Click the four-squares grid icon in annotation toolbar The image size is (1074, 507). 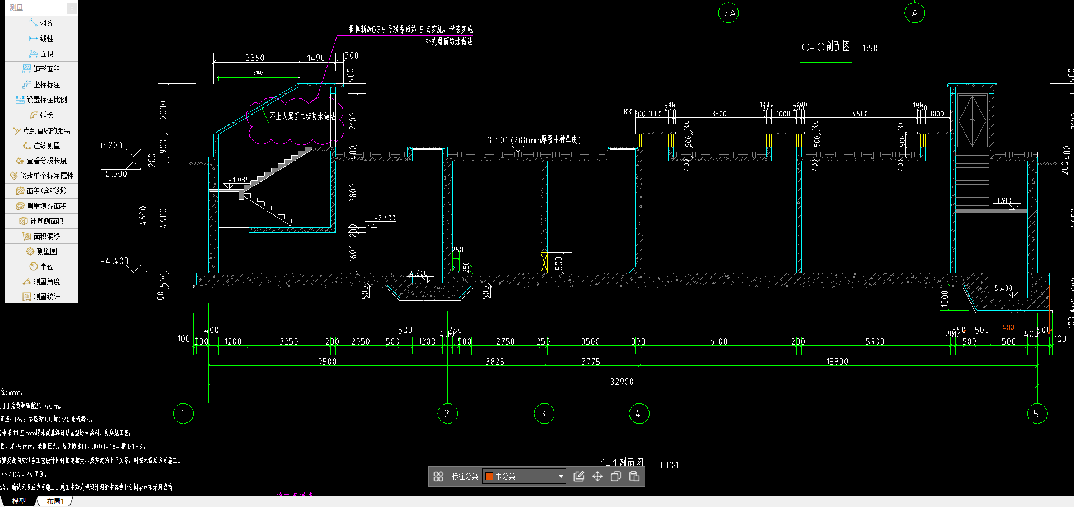point(438,476)
